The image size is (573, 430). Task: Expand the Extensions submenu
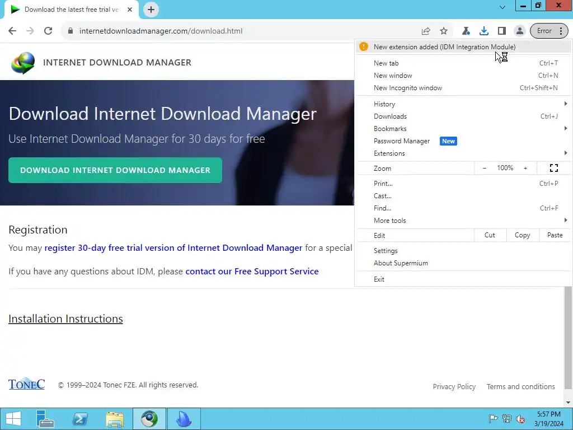463,153
